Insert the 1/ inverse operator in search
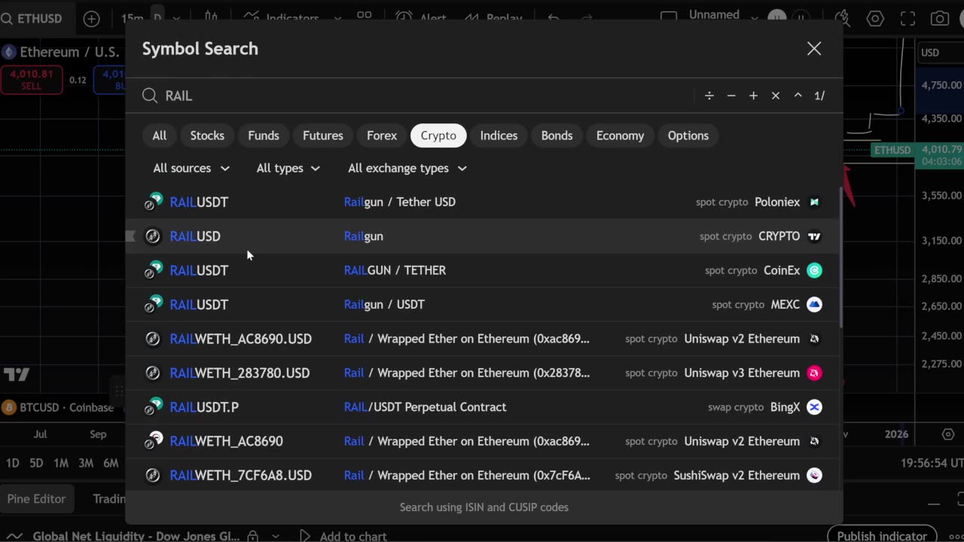 coord(819,96)
